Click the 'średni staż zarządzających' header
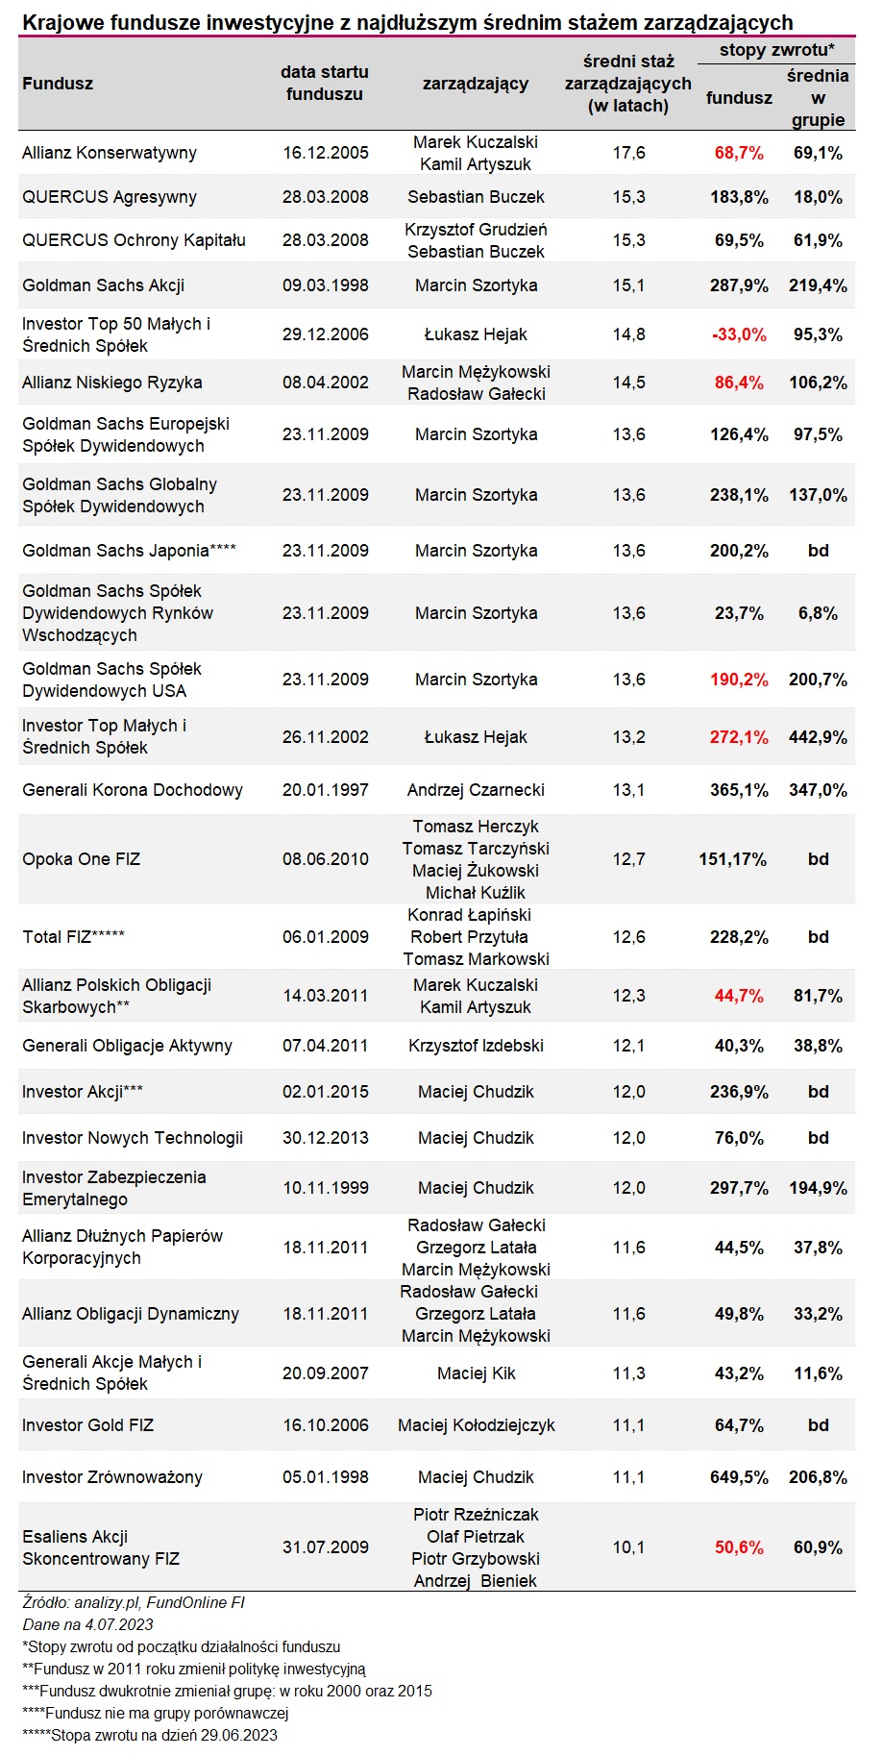 [x=628, y=84]
